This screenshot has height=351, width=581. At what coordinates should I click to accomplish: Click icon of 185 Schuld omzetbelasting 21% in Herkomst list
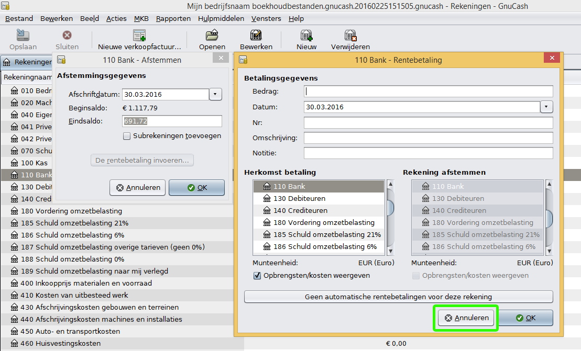click(x=267, y=234)
